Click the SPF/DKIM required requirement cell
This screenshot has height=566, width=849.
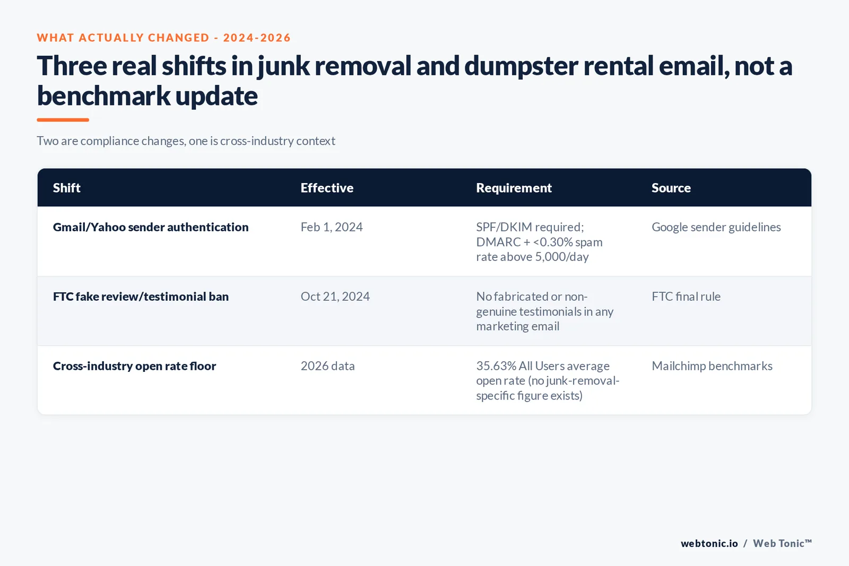(539, 242)
